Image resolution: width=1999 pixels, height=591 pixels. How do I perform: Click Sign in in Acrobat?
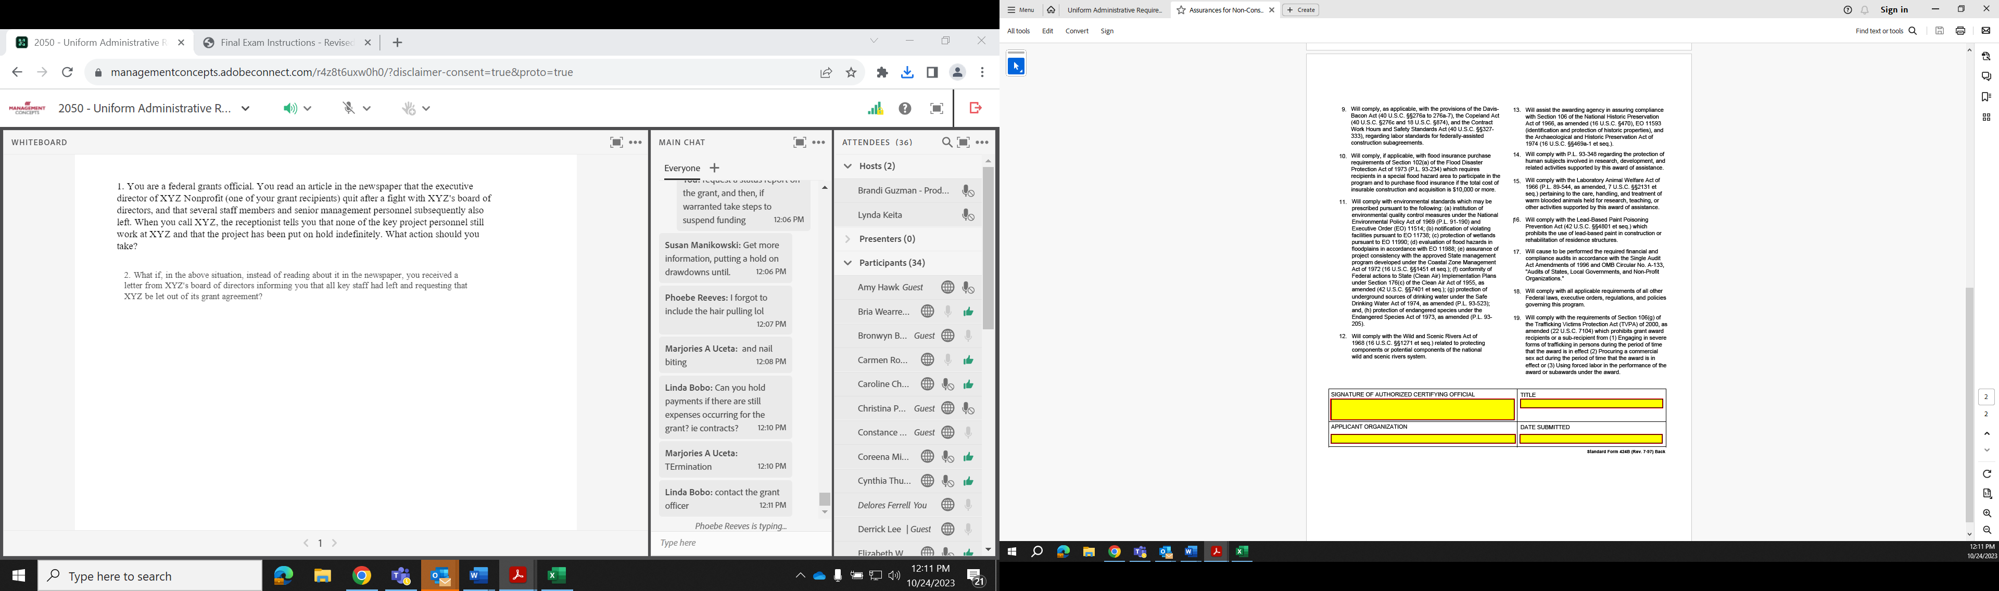coord(1893,10)
